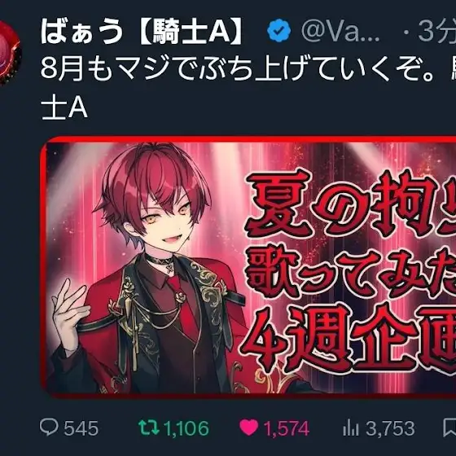The height and width of the screenshot is (456, 456).
Task: Click the 4週企画 text in the image
Action: pos(349,340)
